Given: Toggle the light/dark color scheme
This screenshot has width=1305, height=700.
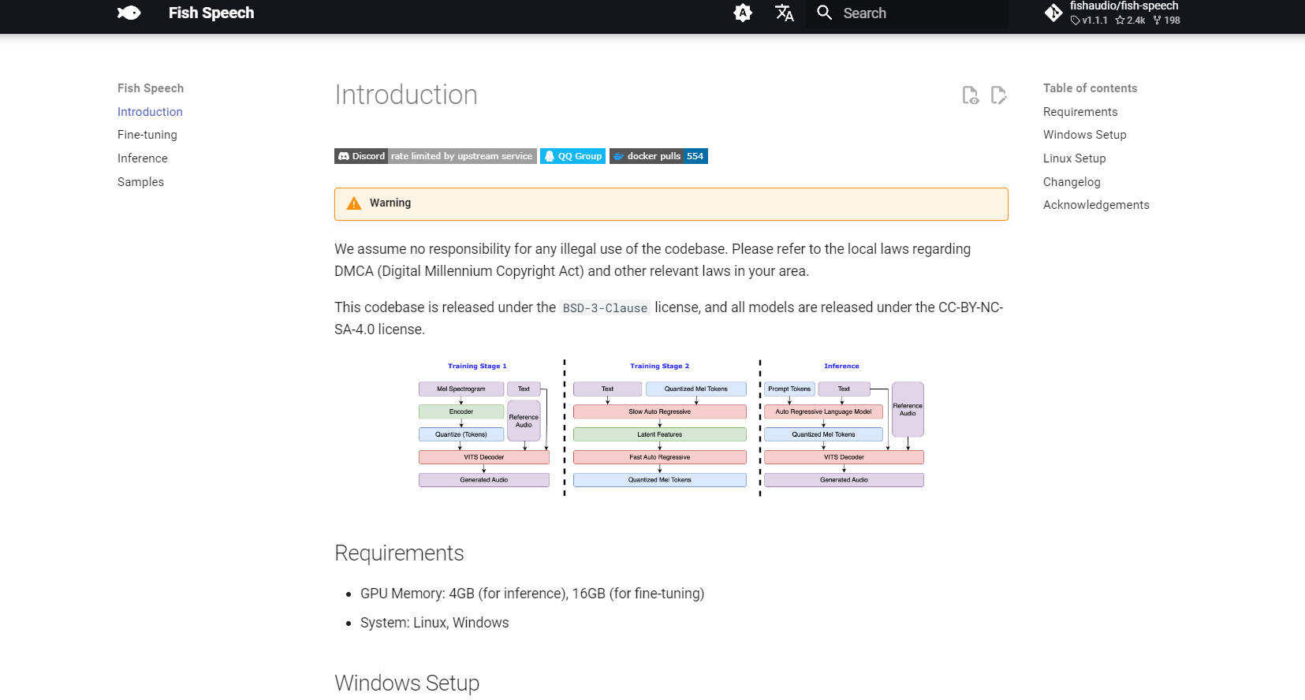Looking at the screenshot, I should point(743,13).
